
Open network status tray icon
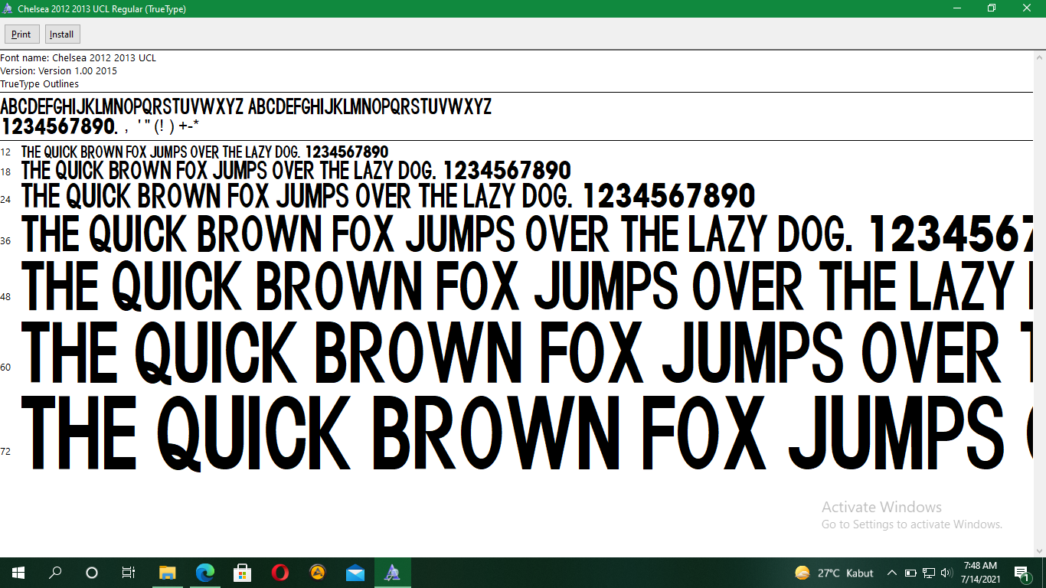pos(929,573)
